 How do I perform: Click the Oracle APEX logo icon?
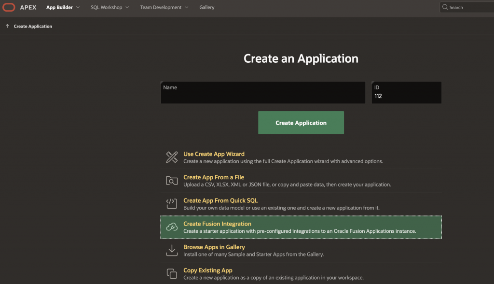pyautogui.click(x=9, y=7)
